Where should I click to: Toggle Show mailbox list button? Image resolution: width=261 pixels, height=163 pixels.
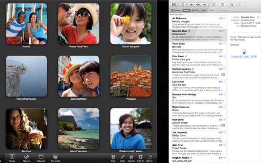175,10
